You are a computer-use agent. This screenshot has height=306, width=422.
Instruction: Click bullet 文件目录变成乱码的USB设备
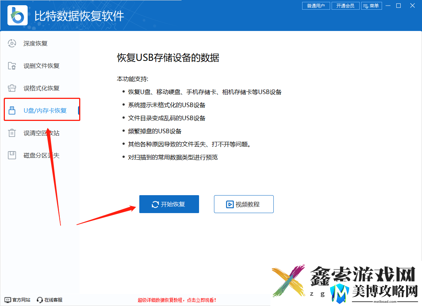point(167,118)
